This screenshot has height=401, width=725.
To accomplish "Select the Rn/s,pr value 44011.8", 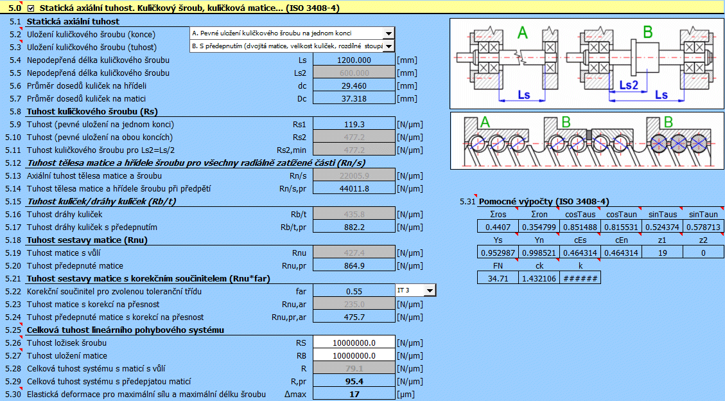I will [354, 189].
